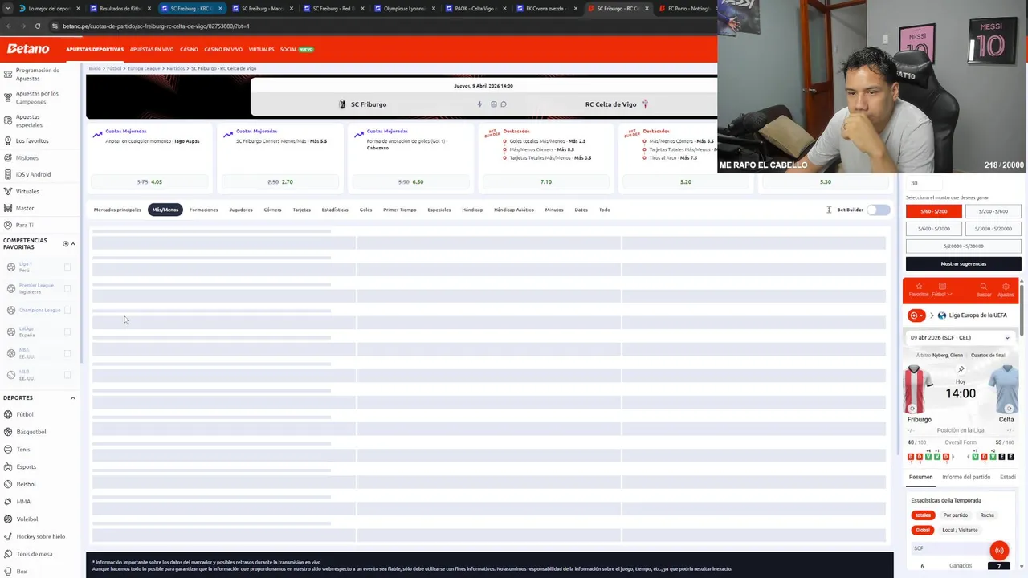1028x578 pixels.
Task: Expand the red sport selector dropdown
Action: coord(916,315)
